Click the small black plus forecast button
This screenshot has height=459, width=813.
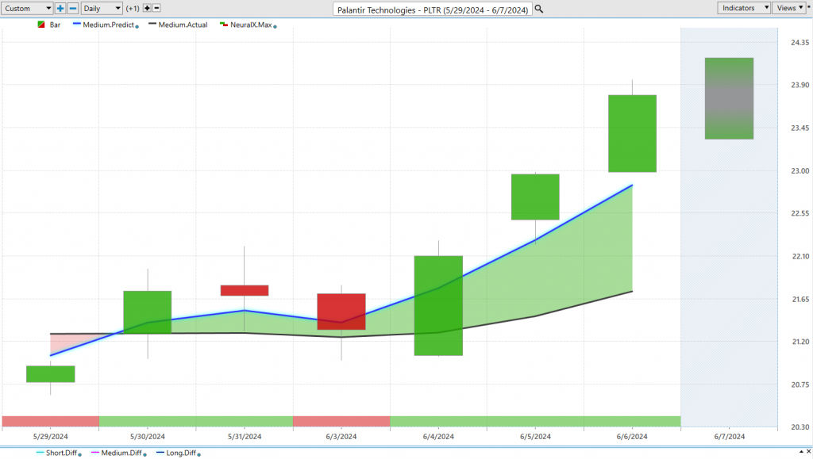147,8
